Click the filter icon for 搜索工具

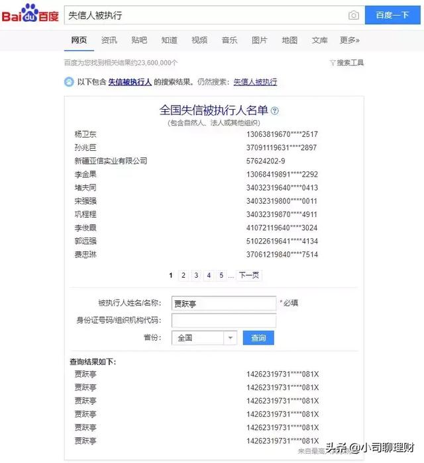(333, 63)
